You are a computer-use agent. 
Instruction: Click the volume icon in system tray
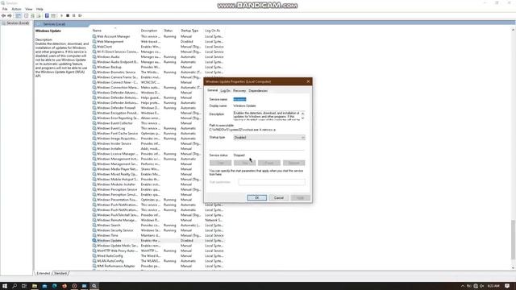[x=482, y=286]
